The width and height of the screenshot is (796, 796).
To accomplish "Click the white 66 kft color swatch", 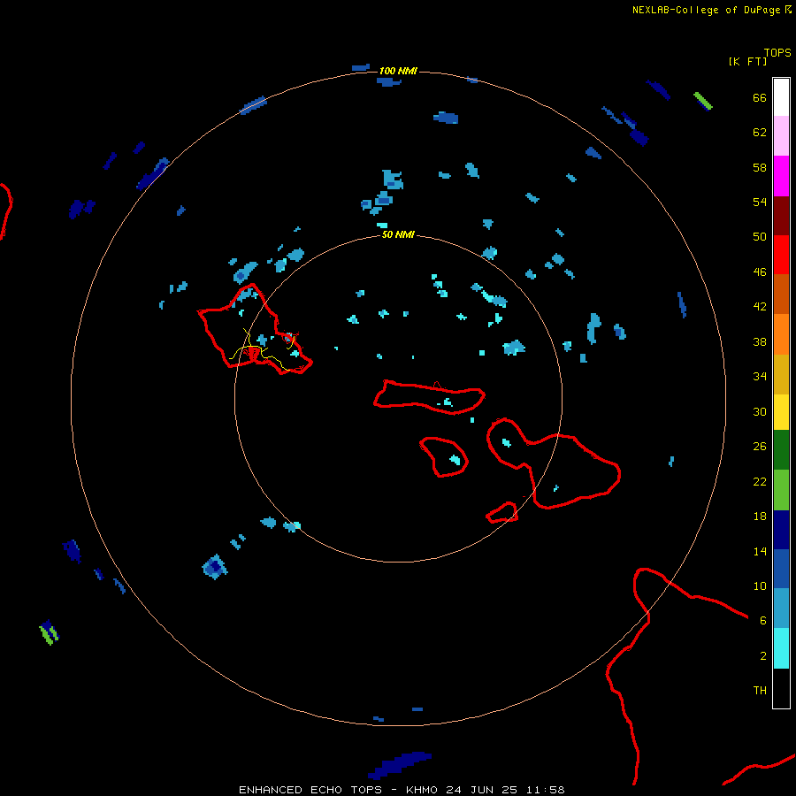I will pyautogui.click(x=781, y=97).
